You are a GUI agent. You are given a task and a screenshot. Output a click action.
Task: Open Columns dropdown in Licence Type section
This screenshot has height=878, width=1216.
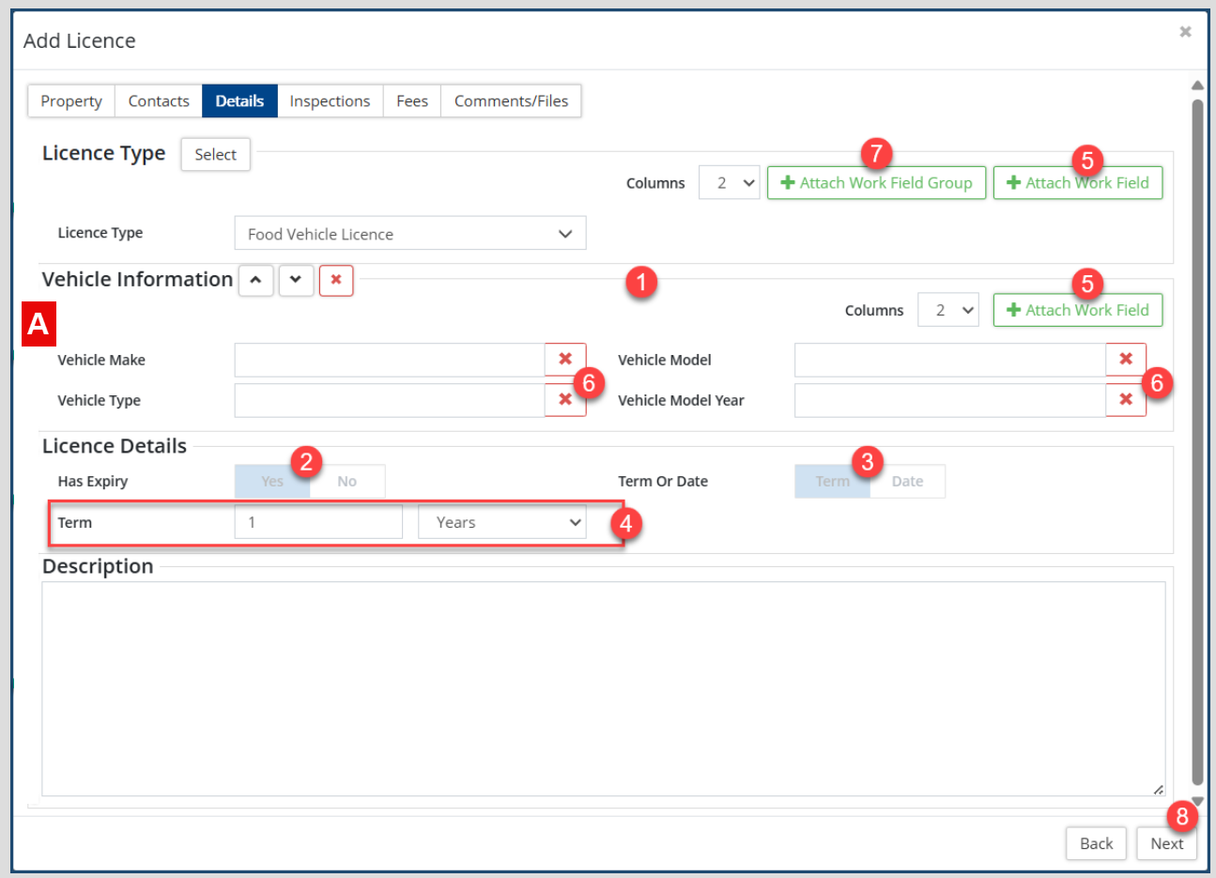click(x=730, y=183)
